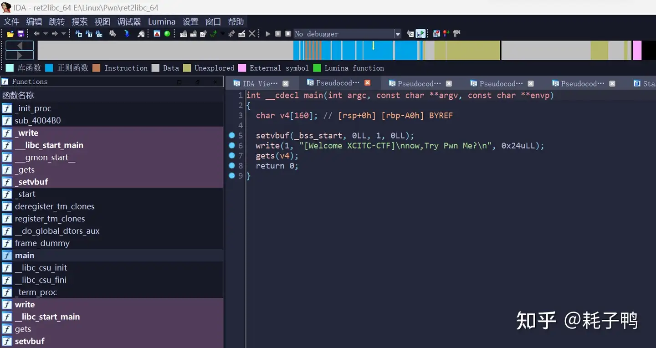Click the green circle icon in toolbar
The image size is (656, 348).
(167, 34)
